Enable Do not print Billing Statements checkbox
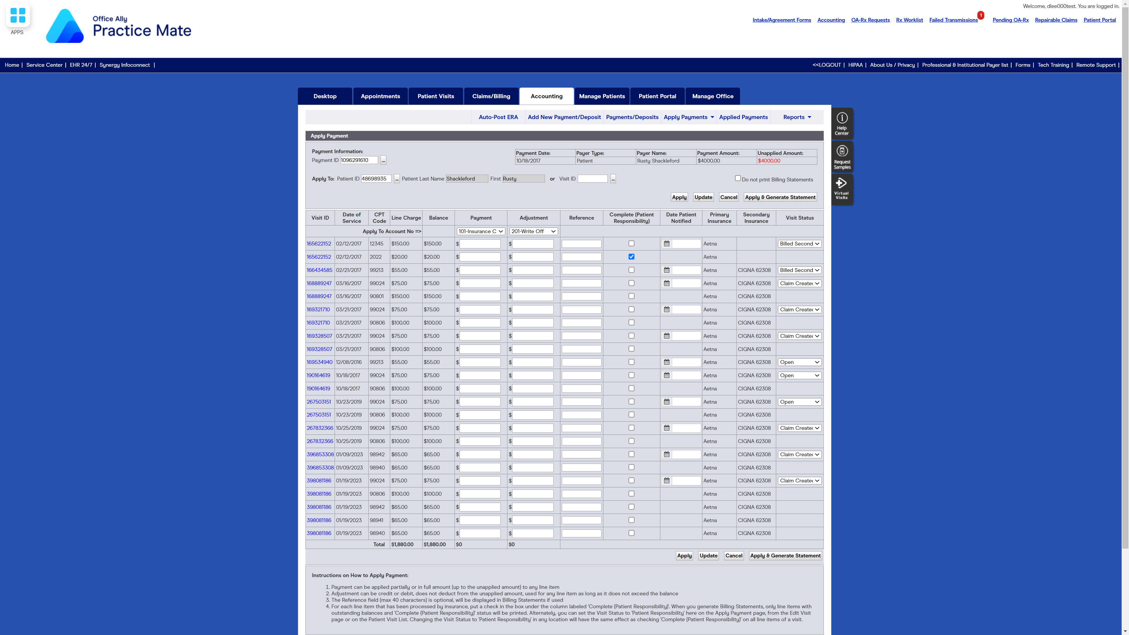 [738, 178]
